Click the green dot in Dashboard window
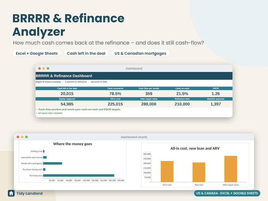This screenshot has height=201, width=268. (48, 68)
